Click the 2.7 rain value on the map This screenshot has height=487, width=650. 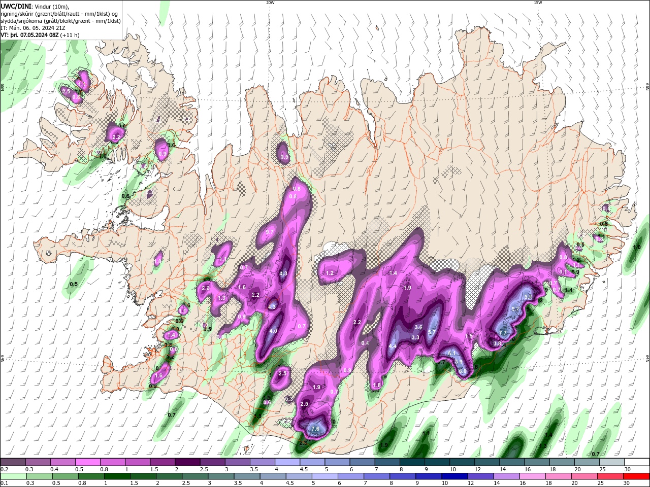click(x=441, y=362)
